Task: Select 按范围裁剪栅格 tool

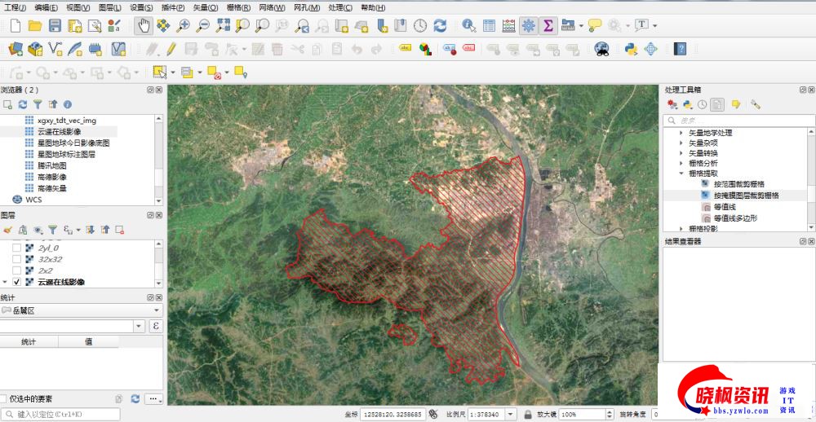Action: 739,184
